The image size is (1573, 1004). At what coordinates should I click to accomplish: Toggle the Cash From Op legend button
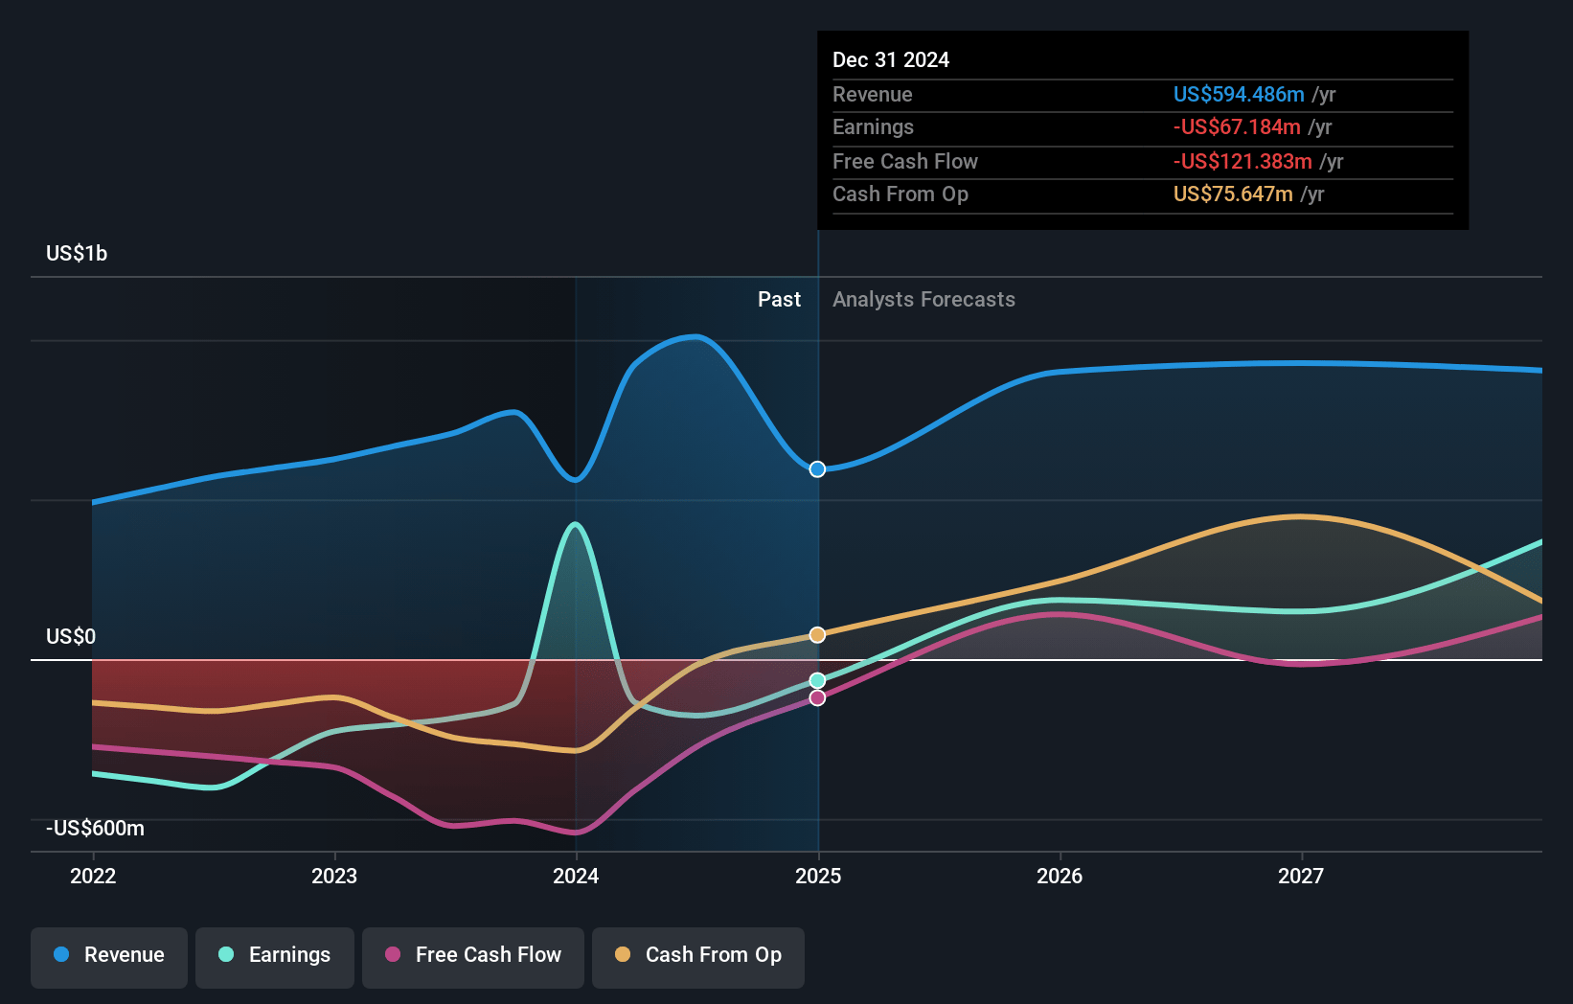[698, 957]
